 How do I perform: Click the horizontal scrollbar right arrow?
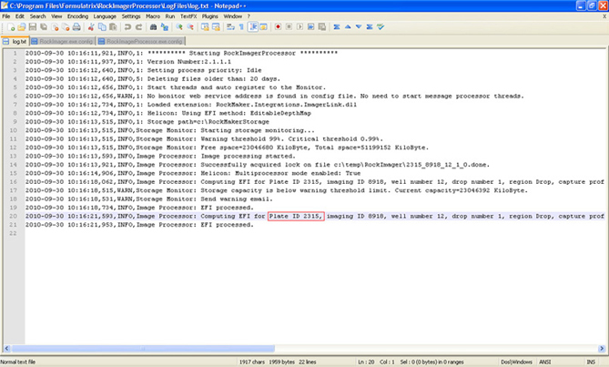coord(602,349)
